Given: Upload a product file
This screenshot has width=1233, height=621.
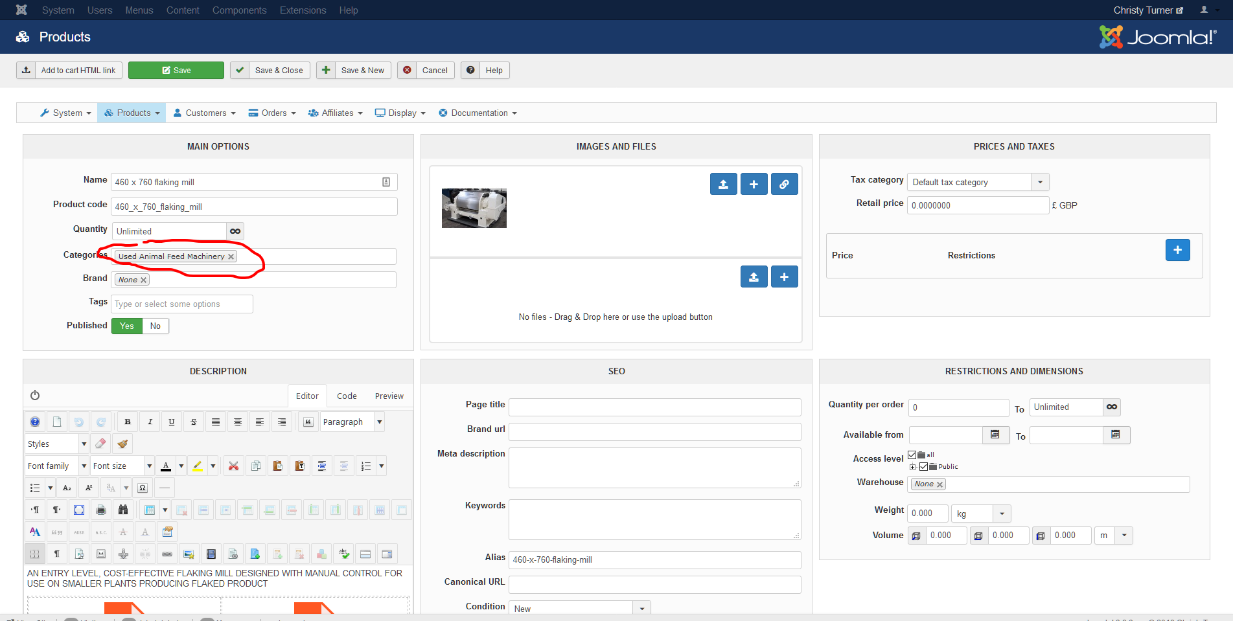Looking at the screenshot, I should pyautogui.click(x=754, y=277).
